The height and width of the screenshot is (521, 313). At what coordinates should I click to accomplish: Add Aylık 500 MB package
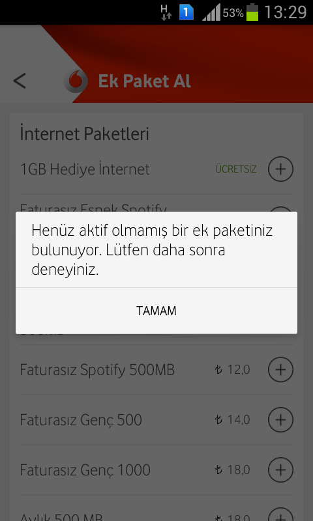(x=281, y=514)
